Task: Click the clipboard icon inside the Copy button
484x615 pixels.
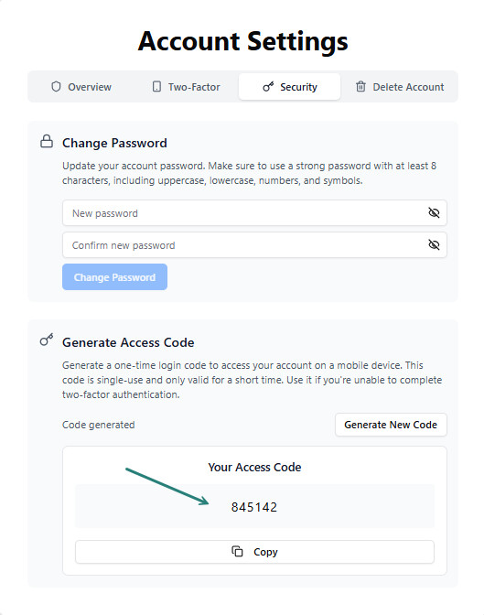Action: pyautogui.click(x=237, y=552)
